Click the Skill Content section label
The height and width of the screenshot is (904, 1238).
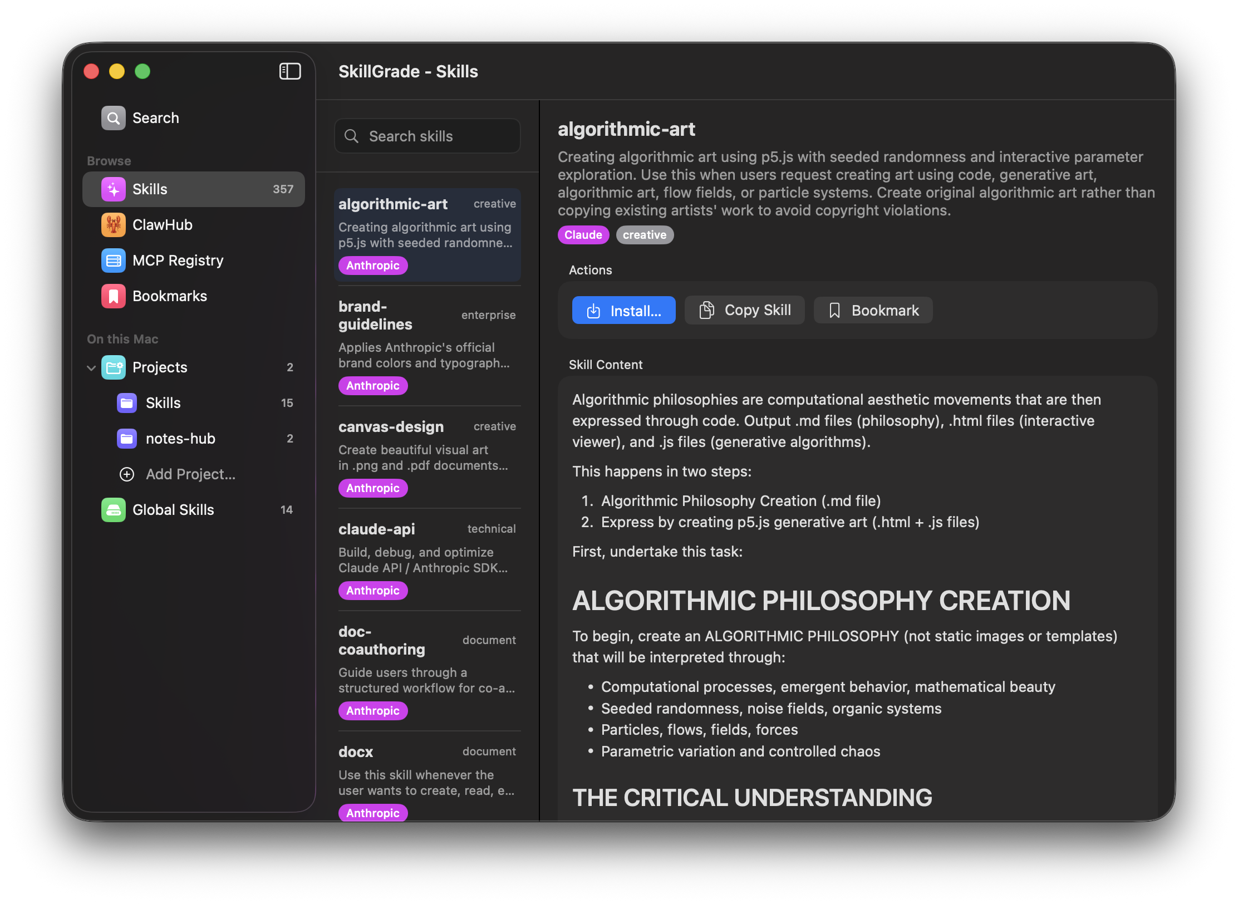(606, 365)
